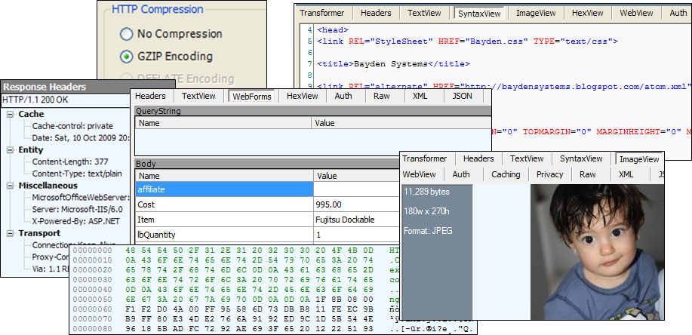Switch to the SyntaxView tab
The height and width of the screenshot is (335, 692).
coord(479,14)
